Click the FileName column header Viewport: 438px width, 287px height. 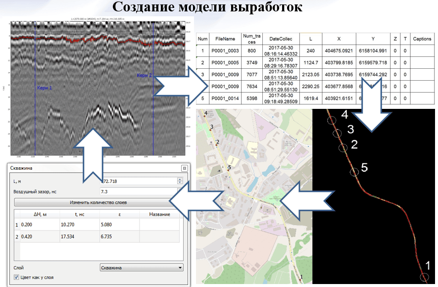point(225,39)
